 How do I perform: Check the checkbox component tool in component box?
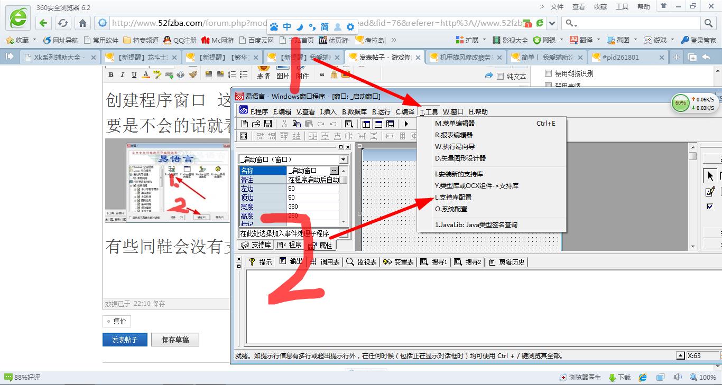710,206
